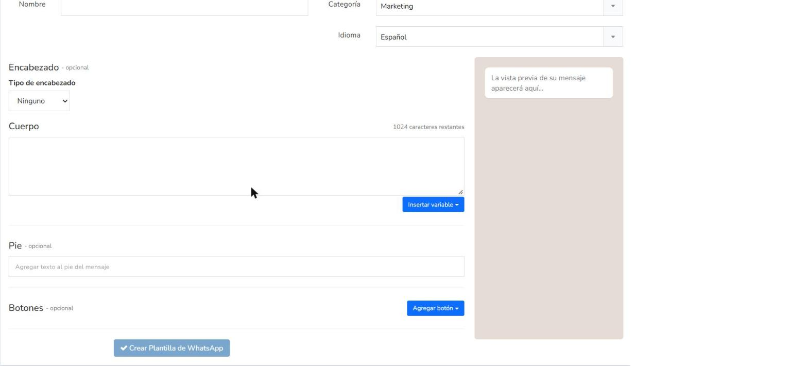This screenshot has height=386, width=790.
Task: Click the Cuerpo textarea resize grip
Action: 460,192
